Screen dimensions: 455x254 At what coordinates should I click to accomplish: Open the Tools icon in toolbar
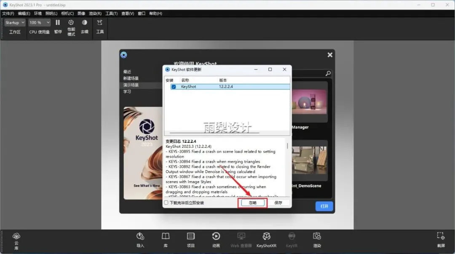(100, 23)
